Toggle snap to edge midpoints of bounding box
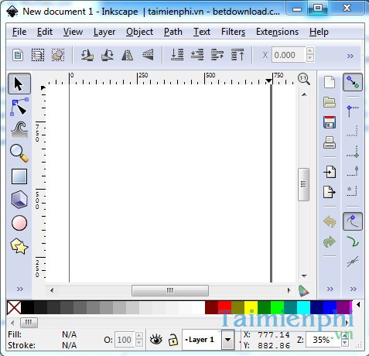Viewport: 369px width, 356px height. (x=353, y=171)
